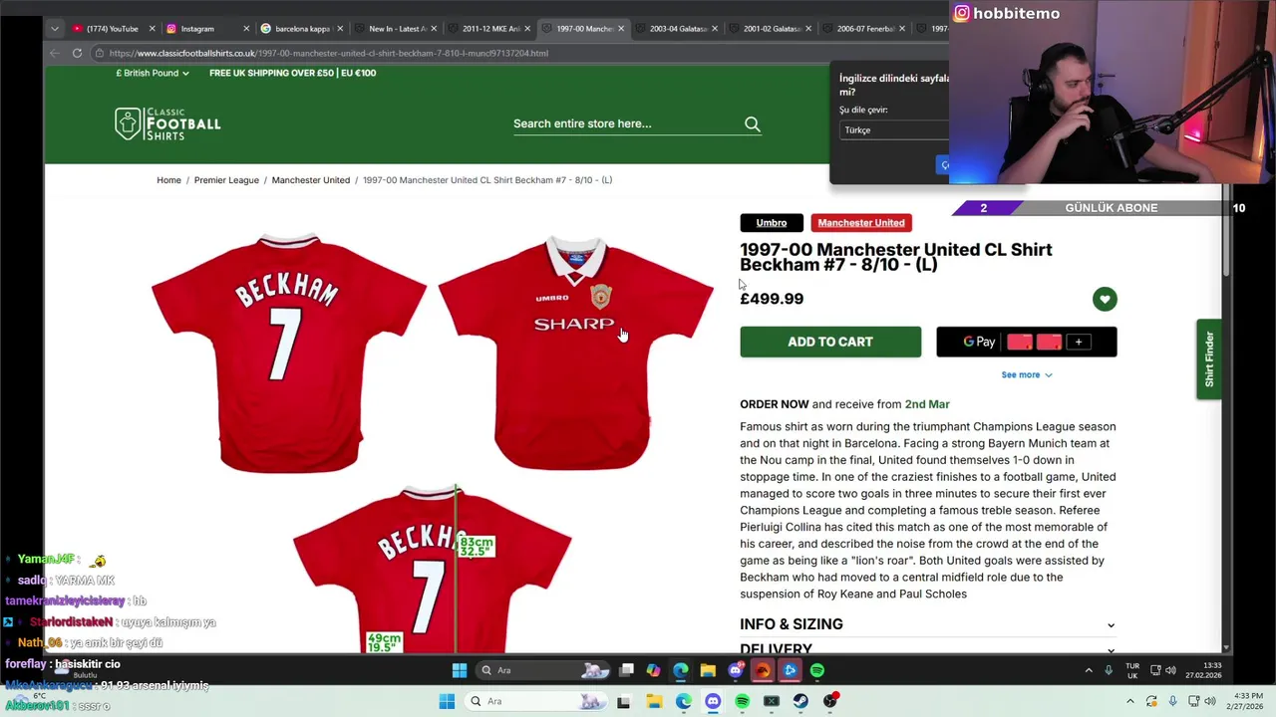
Task: Open File Explorer on dark taskbar
Action: click(x=708, y=670)
